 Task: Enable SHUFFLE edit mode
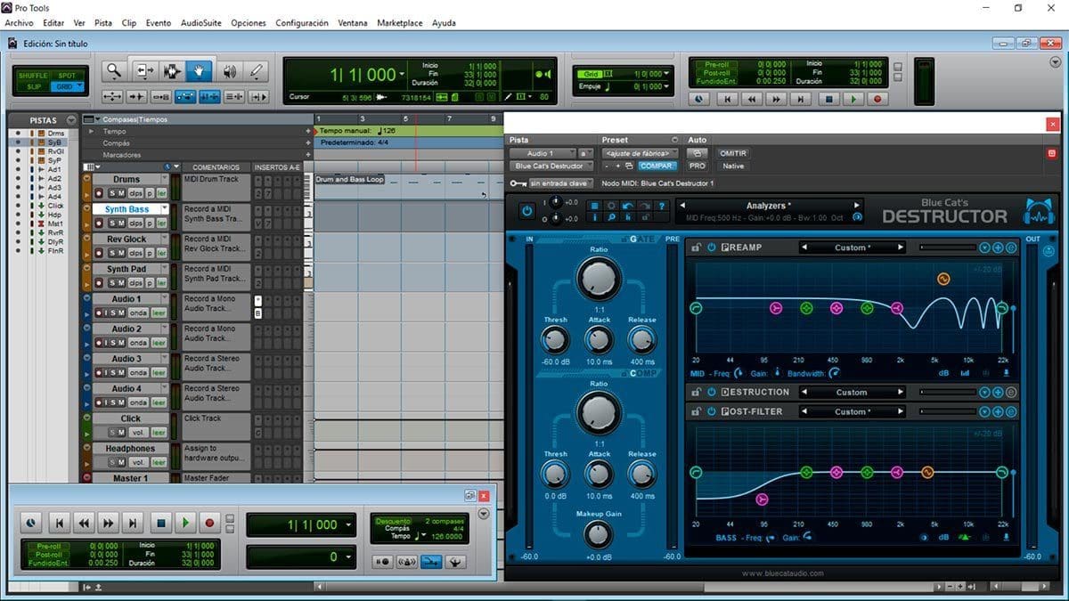34,76
